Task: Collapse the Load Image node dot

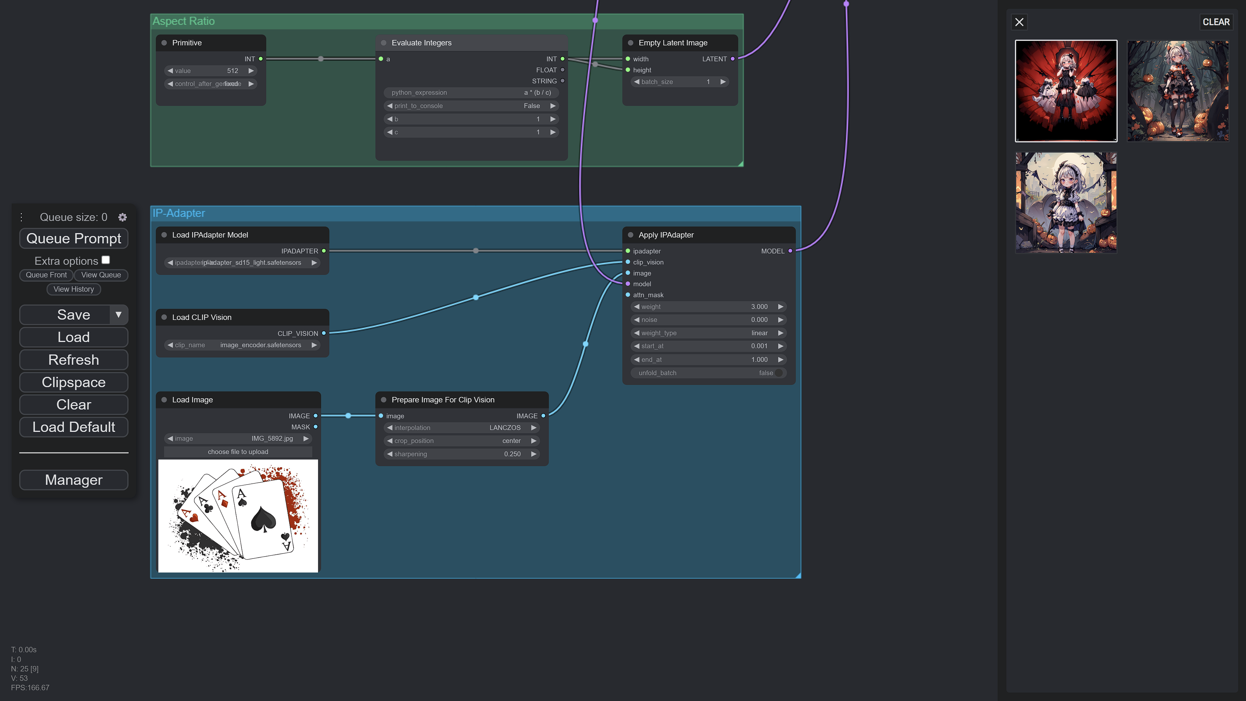Action: (164, 400)
